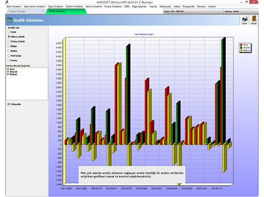Click the green Alacak legend swatch
The image size is (264, 197).
point(241,48)
